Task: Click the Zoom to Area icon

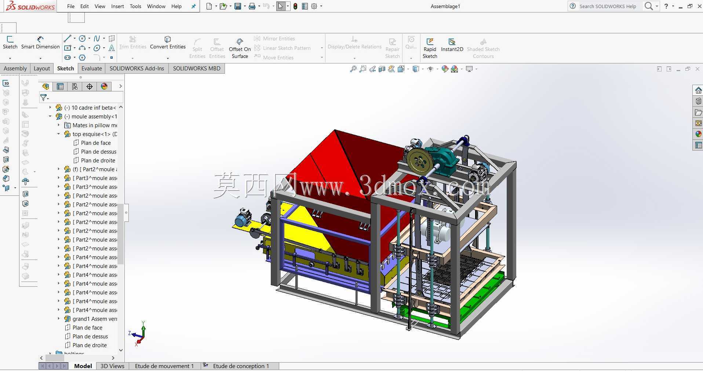Action: pyautogui.click(x=363, y=69)
